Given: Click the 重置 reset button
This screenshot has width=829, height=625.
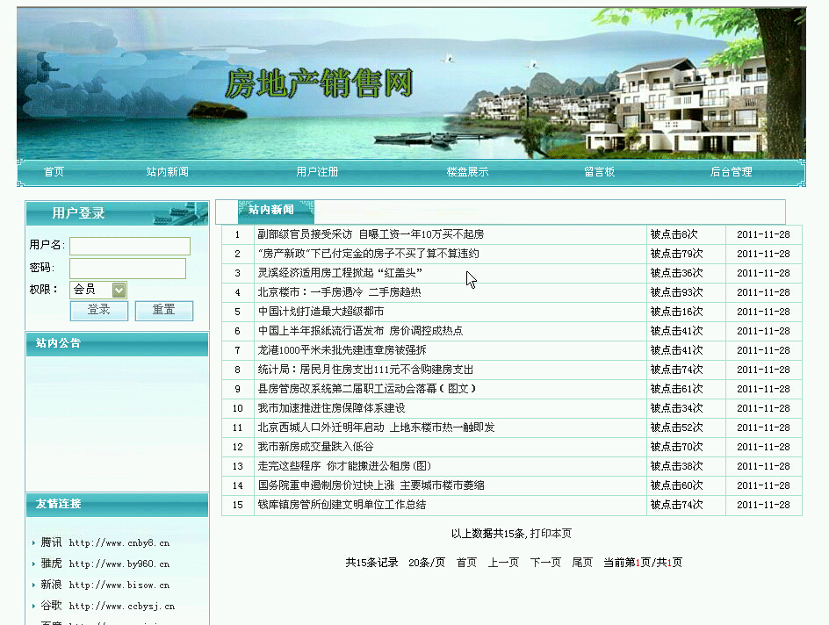Looking at the screenshot, I should pos(164,310).
